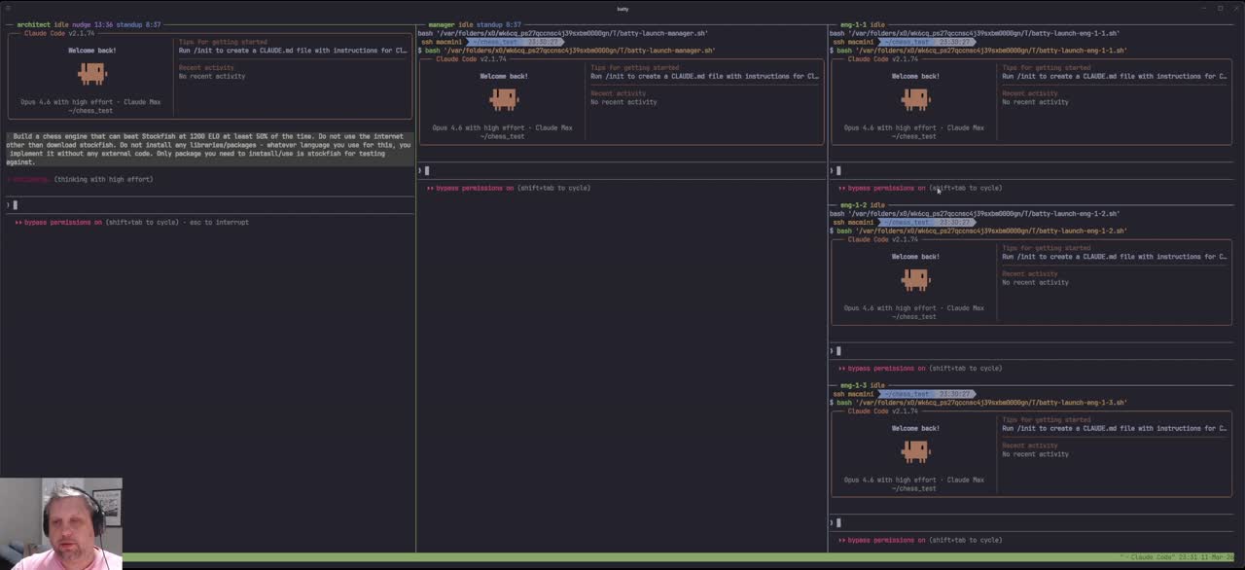Select the architect pane title
Screen dimensions: 1245x570
33,24
